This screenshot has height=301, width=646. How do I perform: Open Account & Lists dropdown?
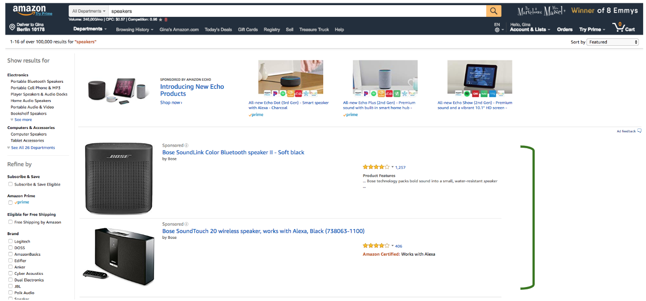point(530,29)
